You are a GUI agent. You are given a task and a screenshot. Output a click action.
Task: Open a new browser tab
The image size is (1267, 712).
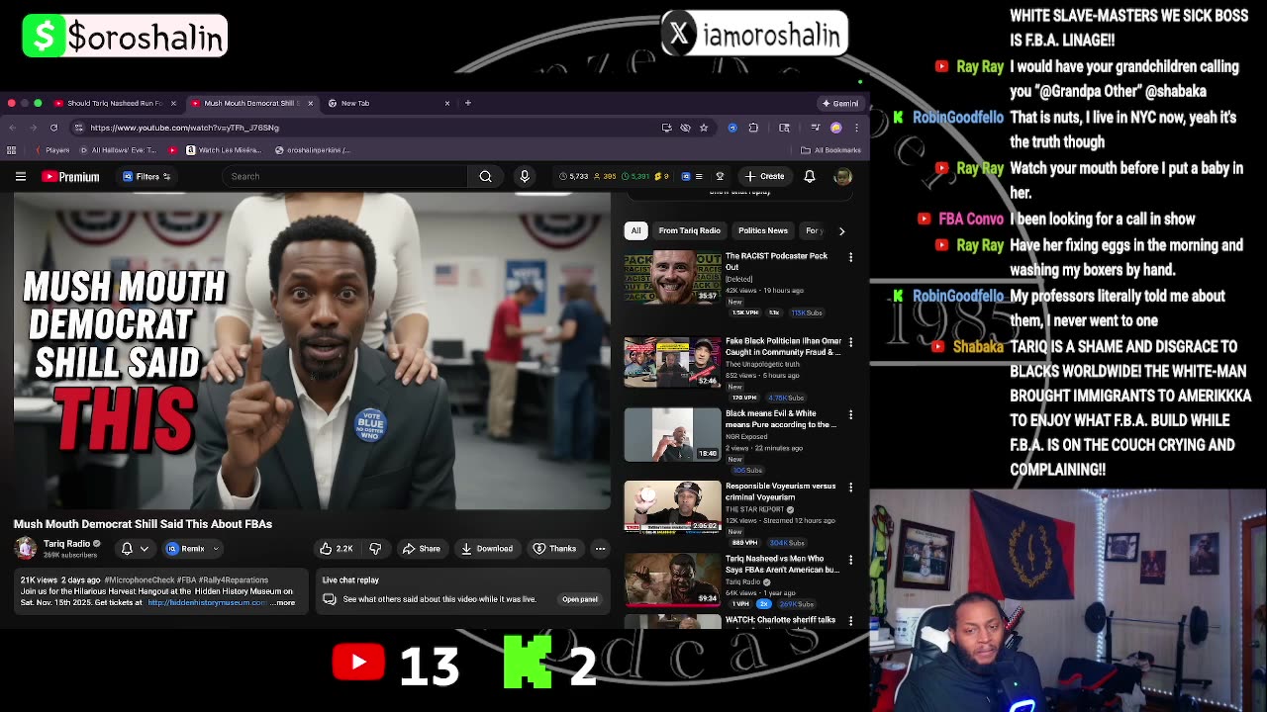467,103
